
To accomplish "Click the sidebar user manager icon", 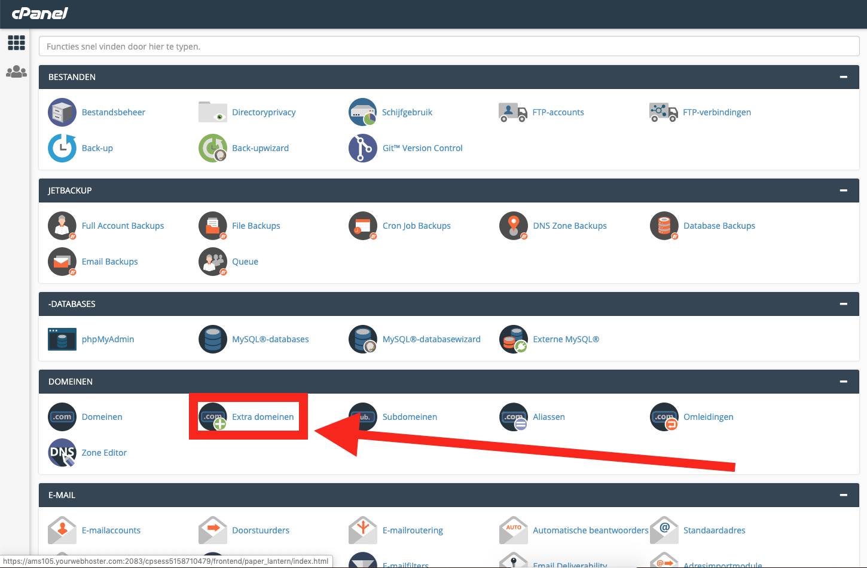I will (16, 72).
